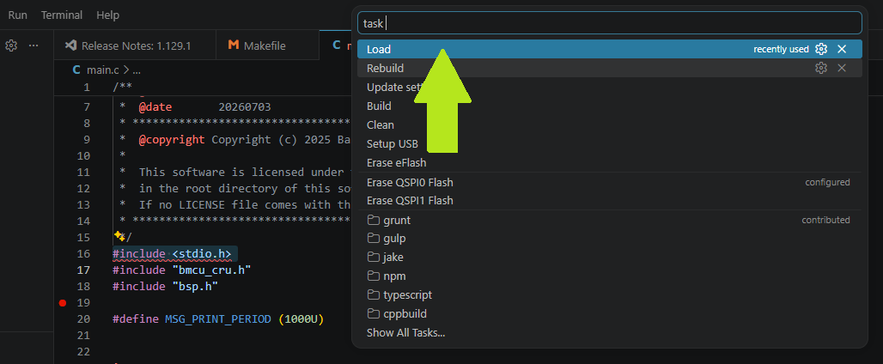
Task: Click the task quick-pick input field
Action: (609, 23)
